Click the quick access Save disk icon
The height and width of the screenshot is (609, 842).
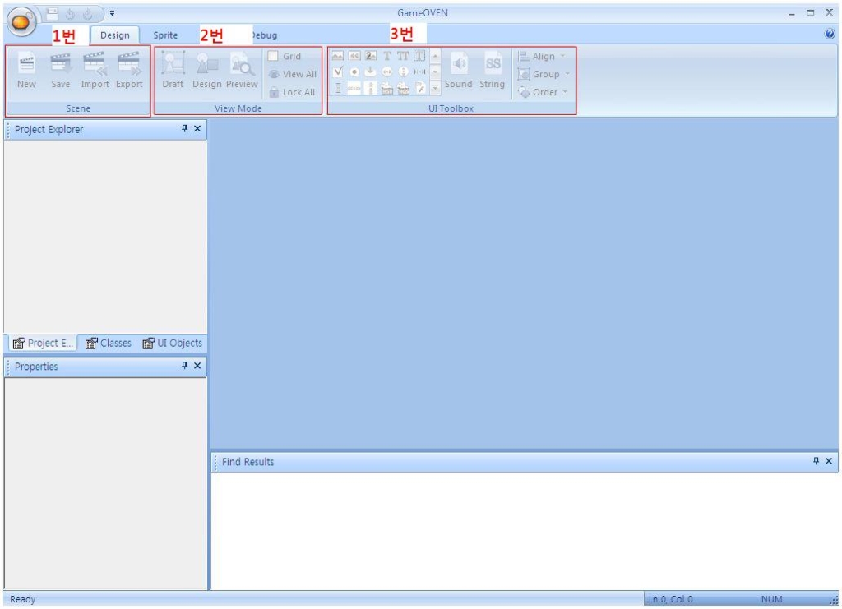(52, 14)
